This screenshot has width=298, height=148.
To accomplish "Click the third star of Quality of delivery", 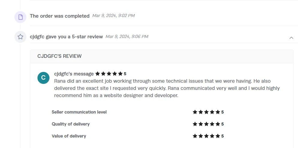I will coord(206,124).
